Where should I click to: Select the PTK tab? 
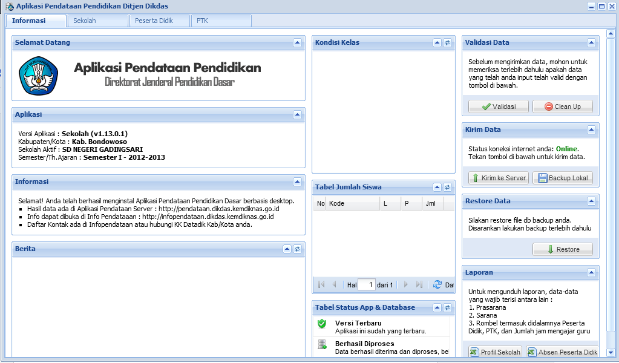coord(221,21)
